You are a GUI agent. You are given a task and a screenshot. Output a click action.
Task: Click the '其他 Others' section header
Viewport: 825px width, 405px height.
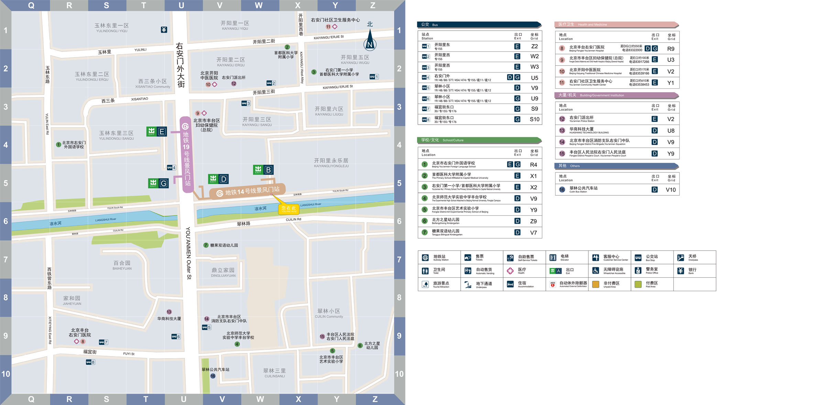[617, 166]
